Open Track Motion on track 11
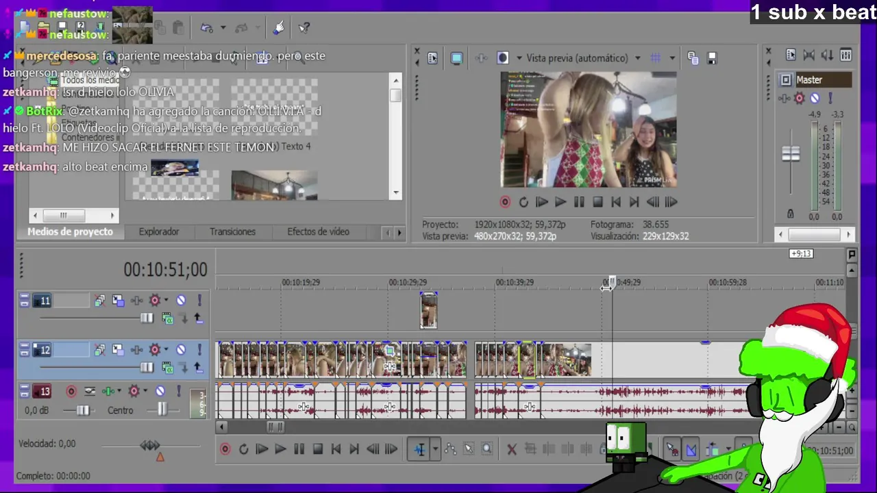 (119, 301)
